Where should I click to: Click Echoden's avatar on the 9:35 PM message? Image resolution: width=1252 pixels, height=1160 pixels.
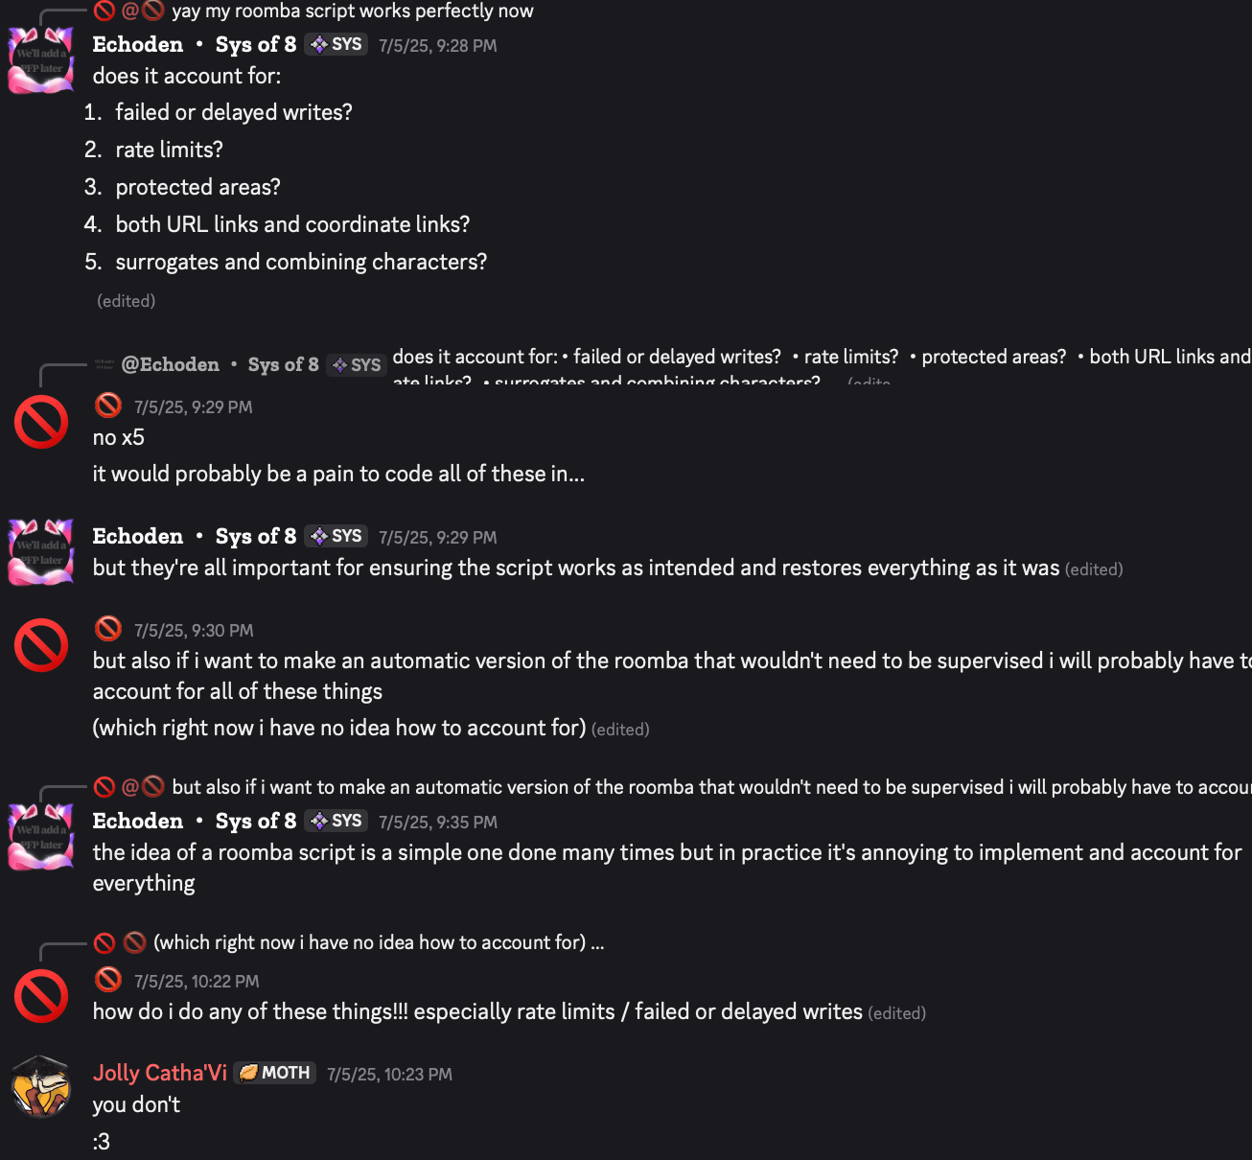tap(40, 836)
